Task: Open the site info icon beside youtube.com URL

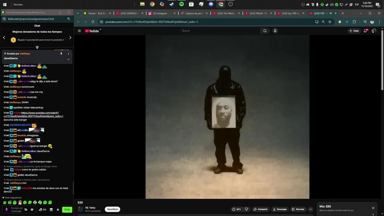Action: tap(101, 22)
